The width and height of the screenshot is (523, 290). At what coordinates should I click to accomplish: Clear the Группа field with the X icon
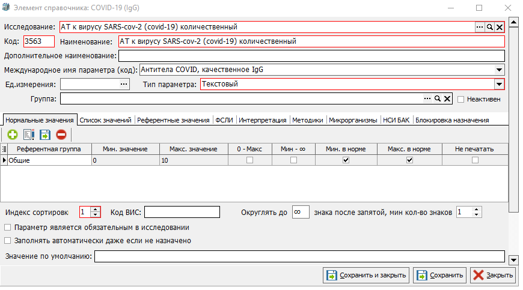pos(447,98)
